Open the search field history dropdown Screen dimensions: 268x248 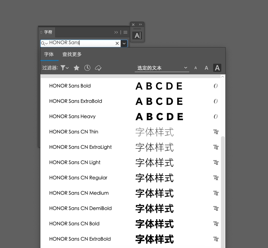coord(46,43)
